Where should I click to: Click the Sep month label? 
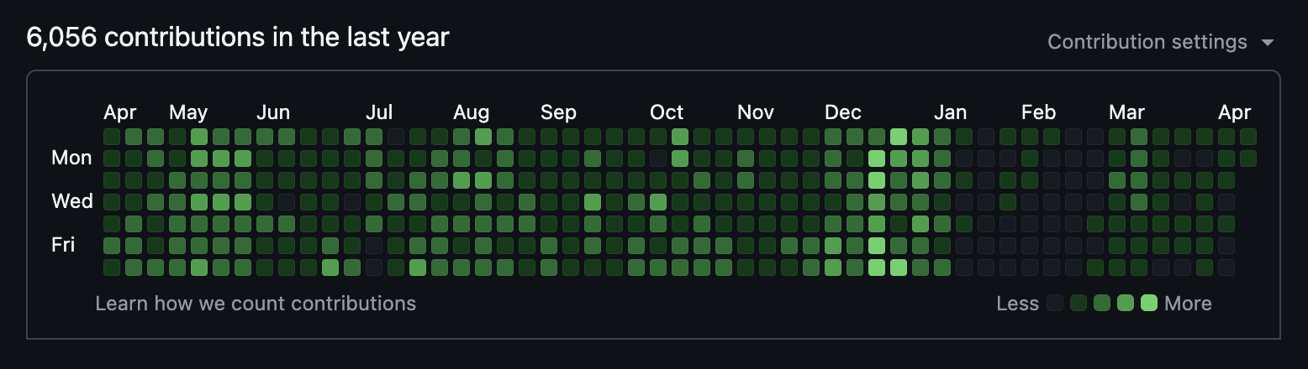tap(558, 112)
